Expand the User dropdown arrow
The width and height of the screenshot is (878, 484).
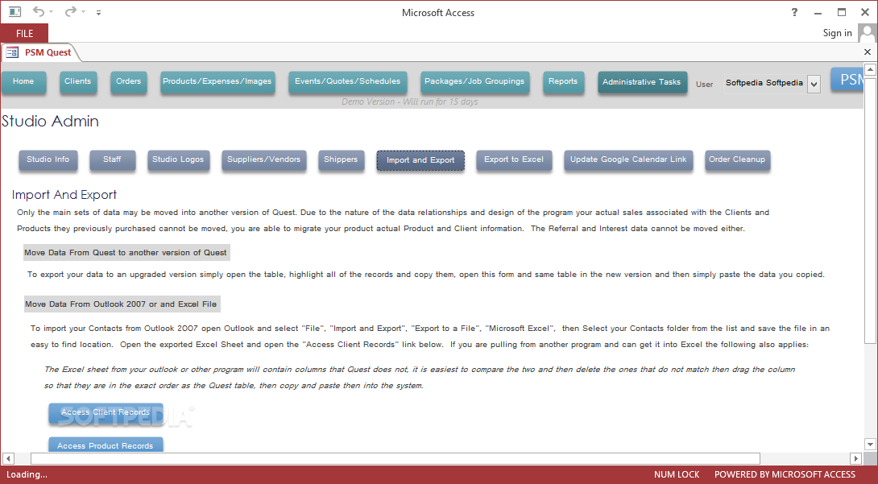tap(814, 84)
